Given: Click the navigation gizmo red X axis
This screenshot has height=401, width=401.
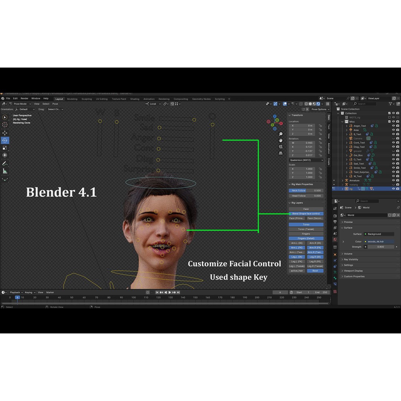Looking at the screenshot, I should tap(281, 123).
